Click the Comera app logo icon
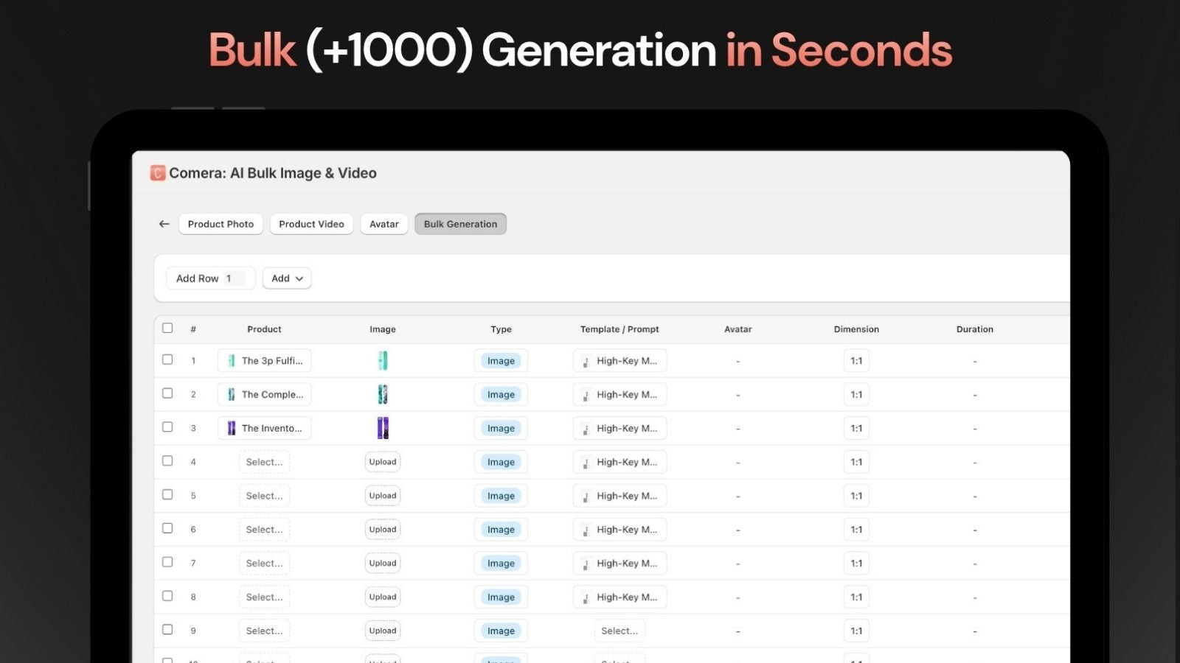 [x=158, y=173]
